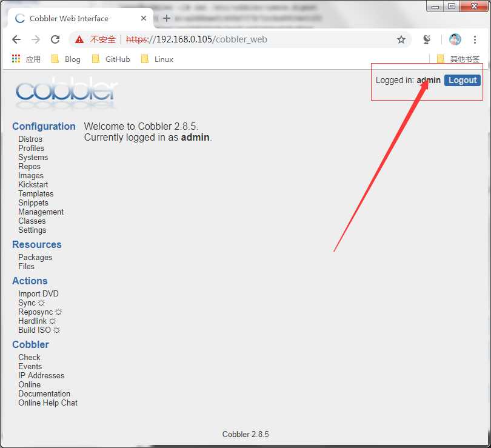Open the GitHub bookmark folder
Screen dimensions: 491x448
pyautogui.click(x=111, y=59)
